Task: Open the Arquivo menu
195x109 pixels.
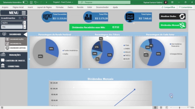Action: 5,7
